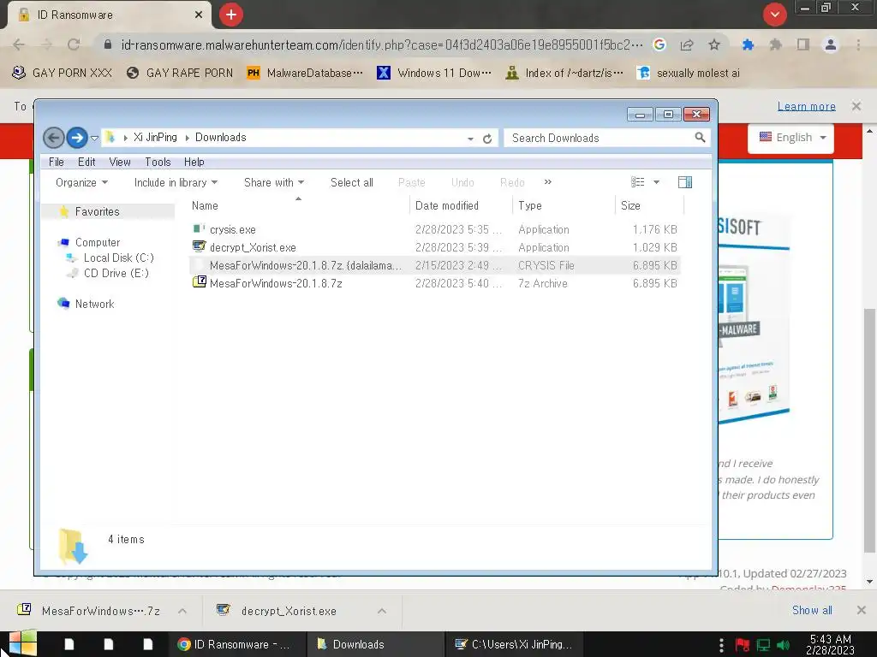The width and height of the screenshot is (877, 657).
Task: Select the MesaForWindows CRYSIS File row
Action: coord(435,265)
